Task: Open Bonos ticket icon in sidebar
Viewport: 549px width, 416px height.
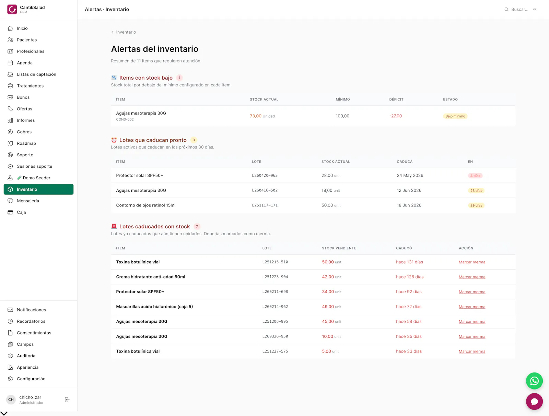Action: tap(10, 97)
